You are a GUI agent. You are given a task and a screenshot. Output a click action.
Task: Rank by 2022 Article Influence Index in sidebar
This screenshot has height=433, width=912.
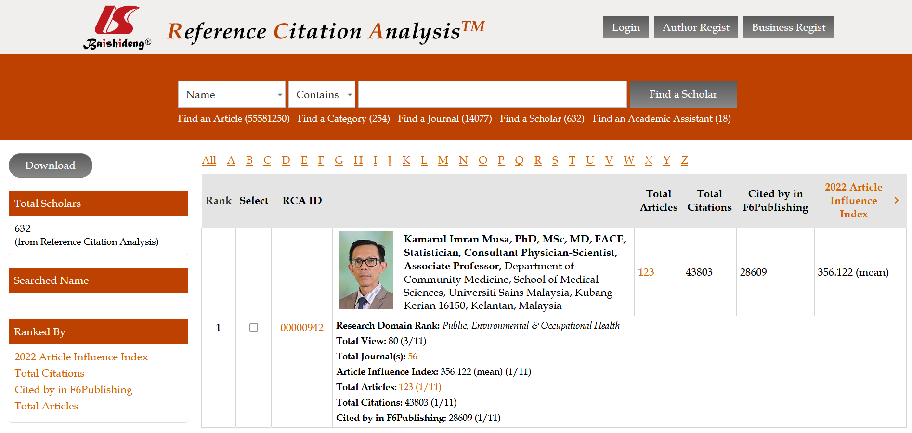81,357
